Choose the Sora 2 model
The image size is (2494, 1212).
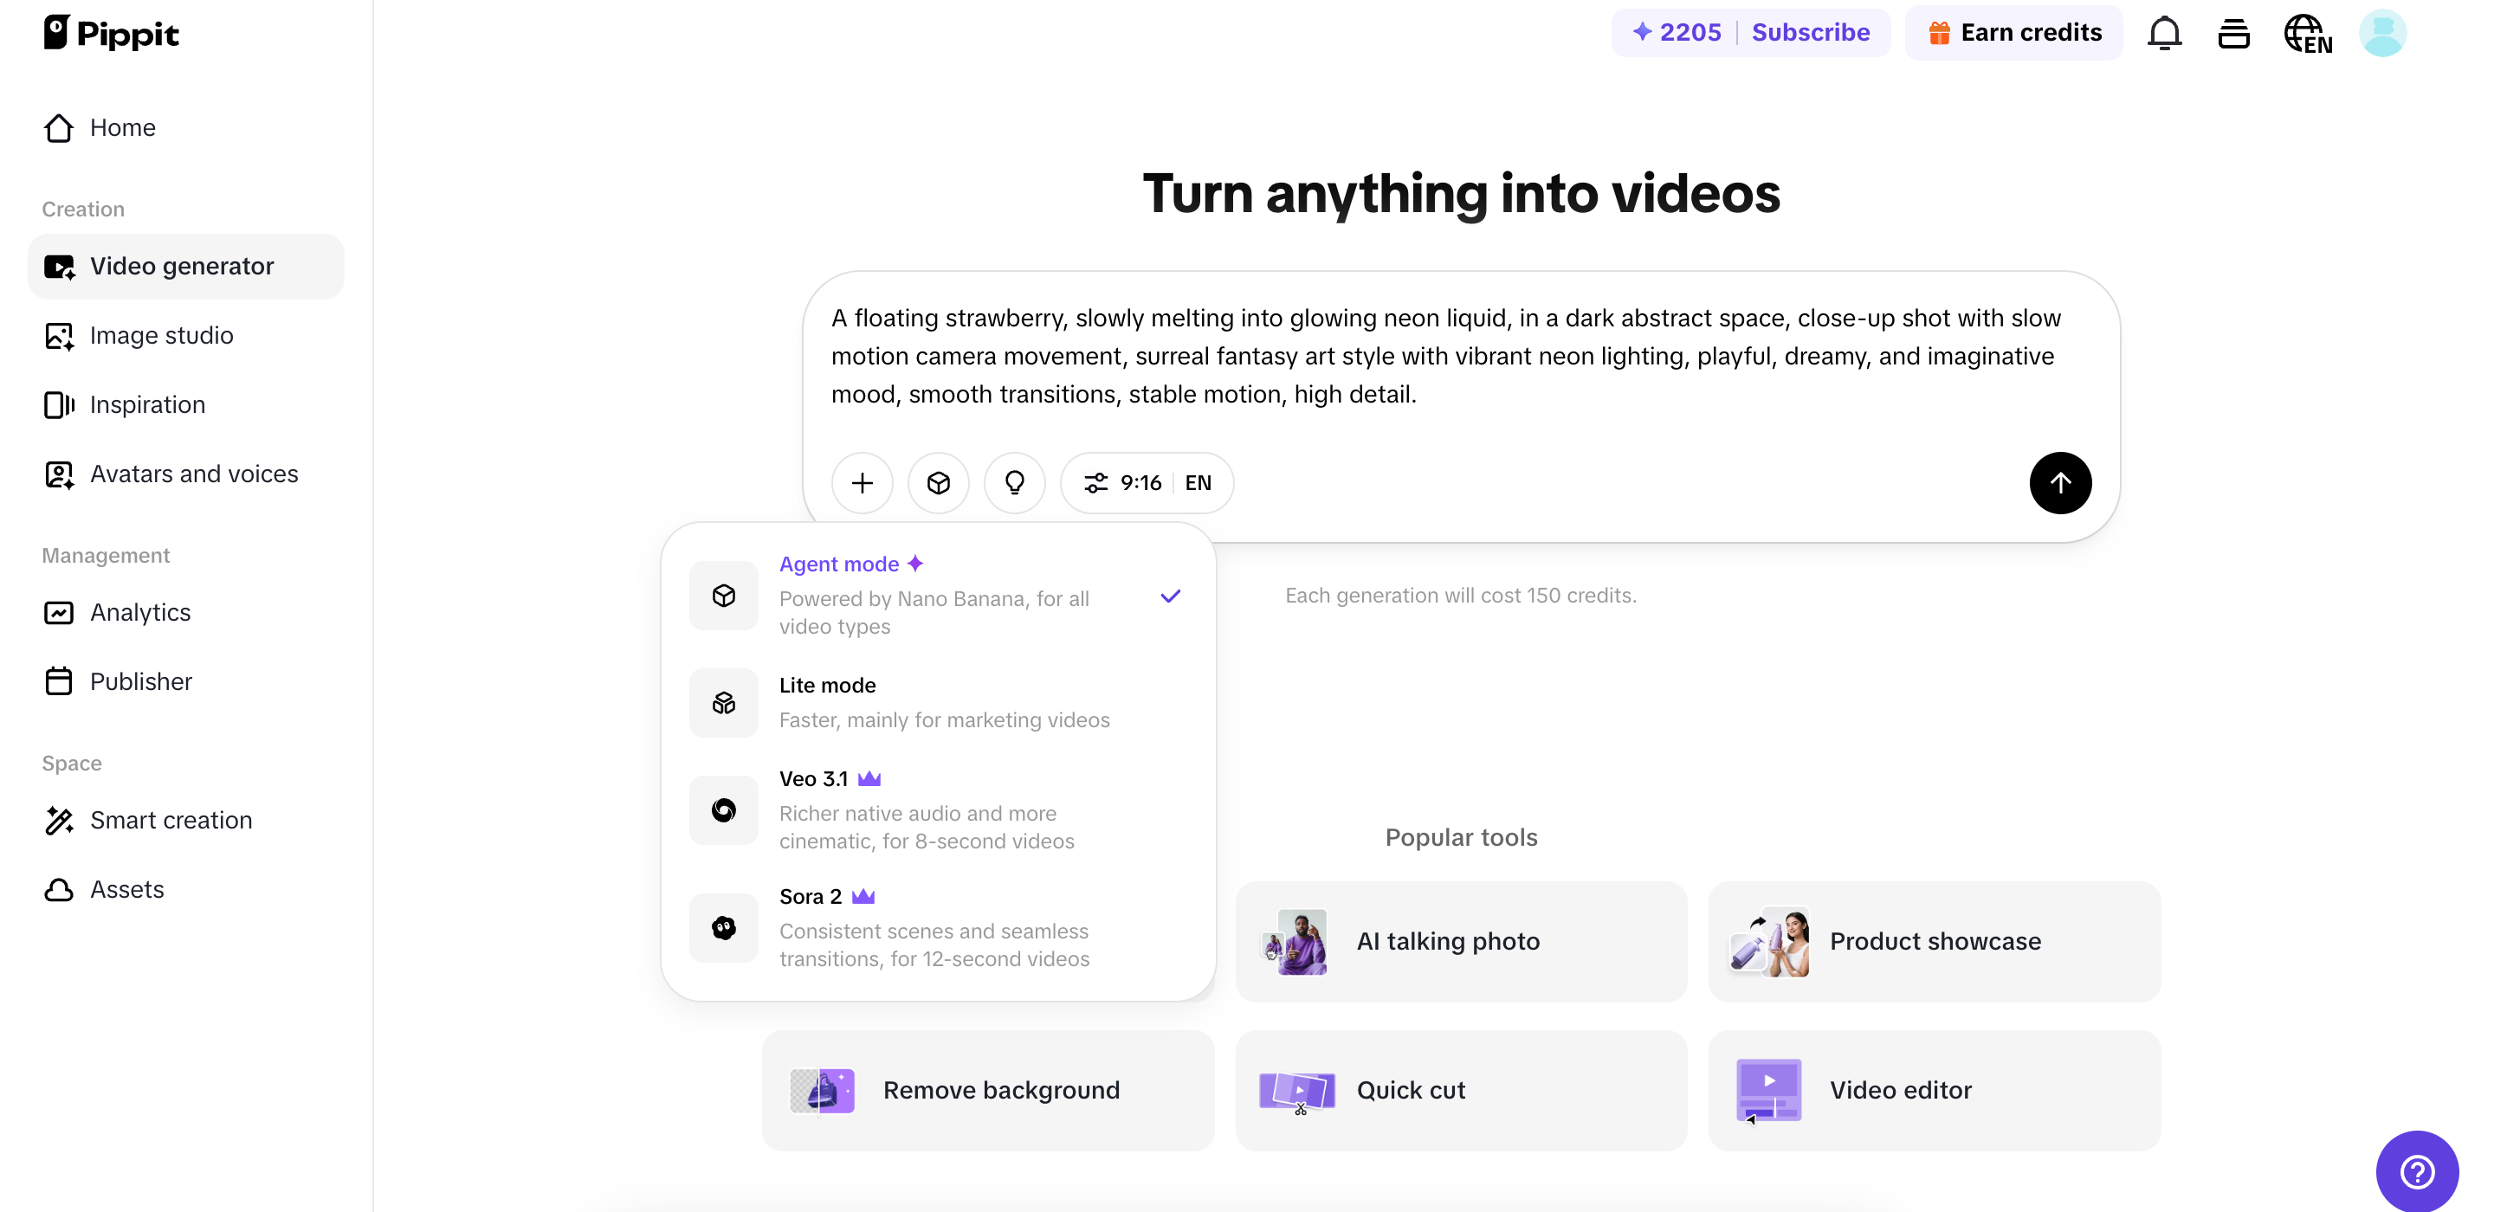tap(934, 926)
